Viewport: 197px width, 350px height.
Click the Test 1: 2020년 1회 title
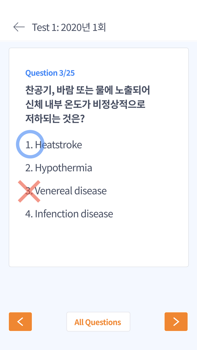[x=69, y=27]
